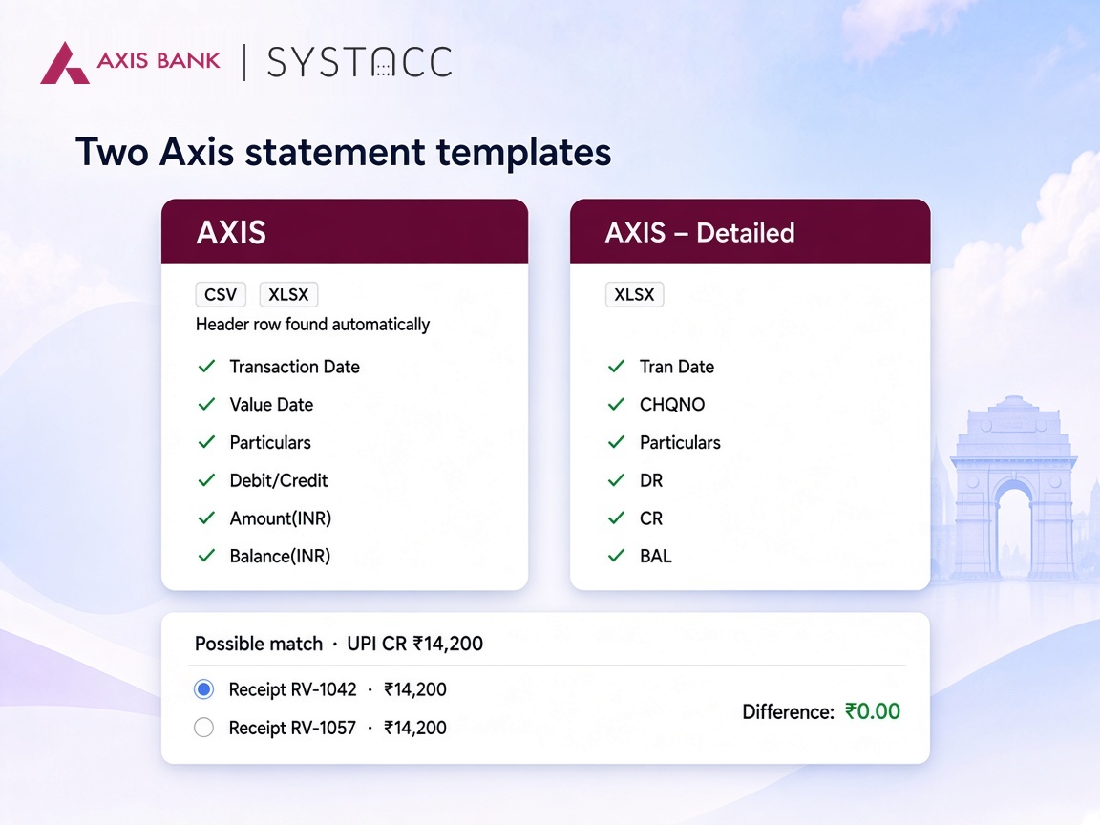1100x825 pixels.
Task: Click the Receipt RV-1042 ₹14,200 label
Action: (337, 689)
